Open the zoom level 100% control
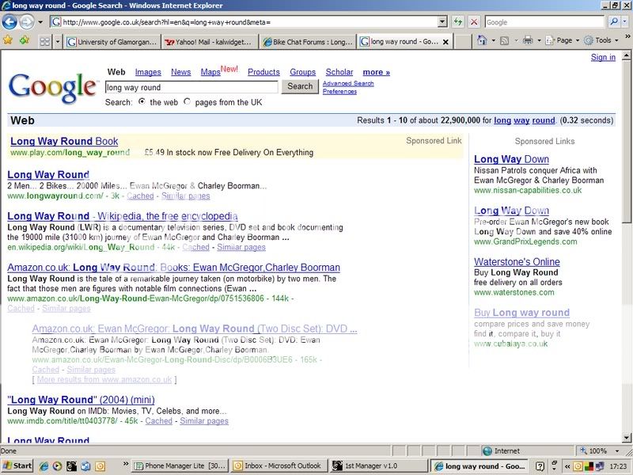 603,450
